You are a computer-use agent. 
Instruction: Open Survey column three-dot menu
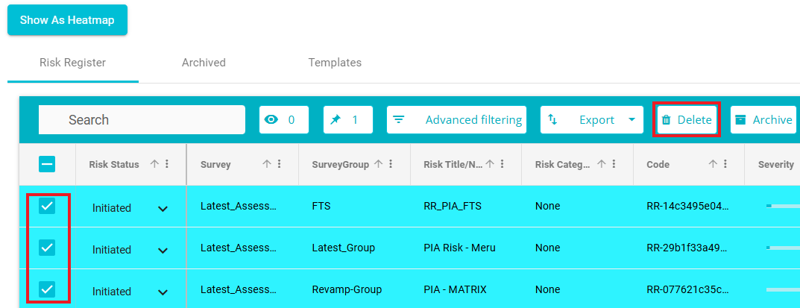pos(279,164)
